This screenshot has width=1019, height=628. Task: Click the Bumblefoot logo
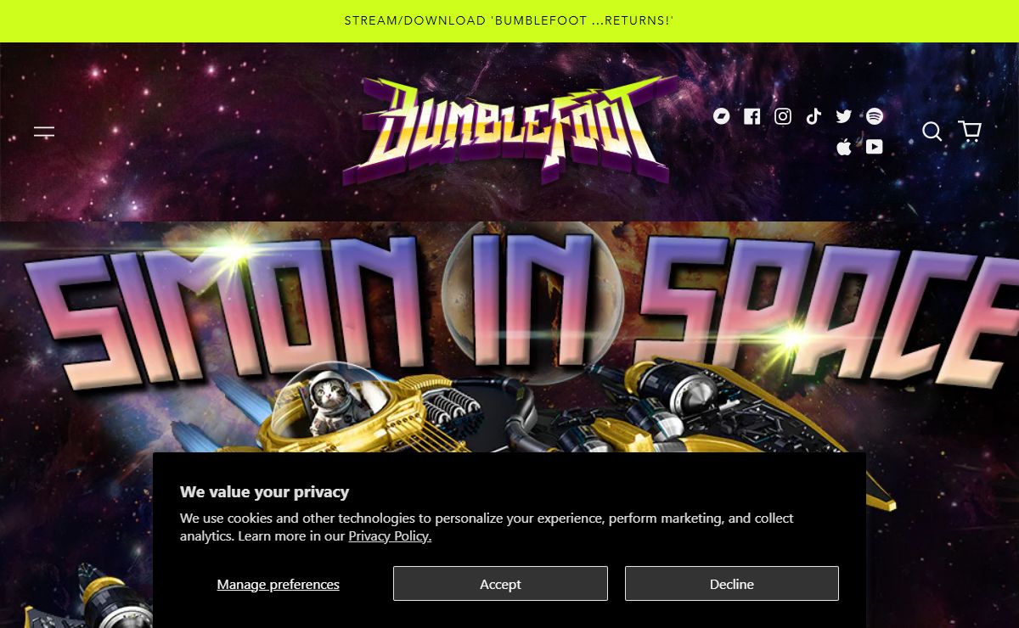[509, 131]
